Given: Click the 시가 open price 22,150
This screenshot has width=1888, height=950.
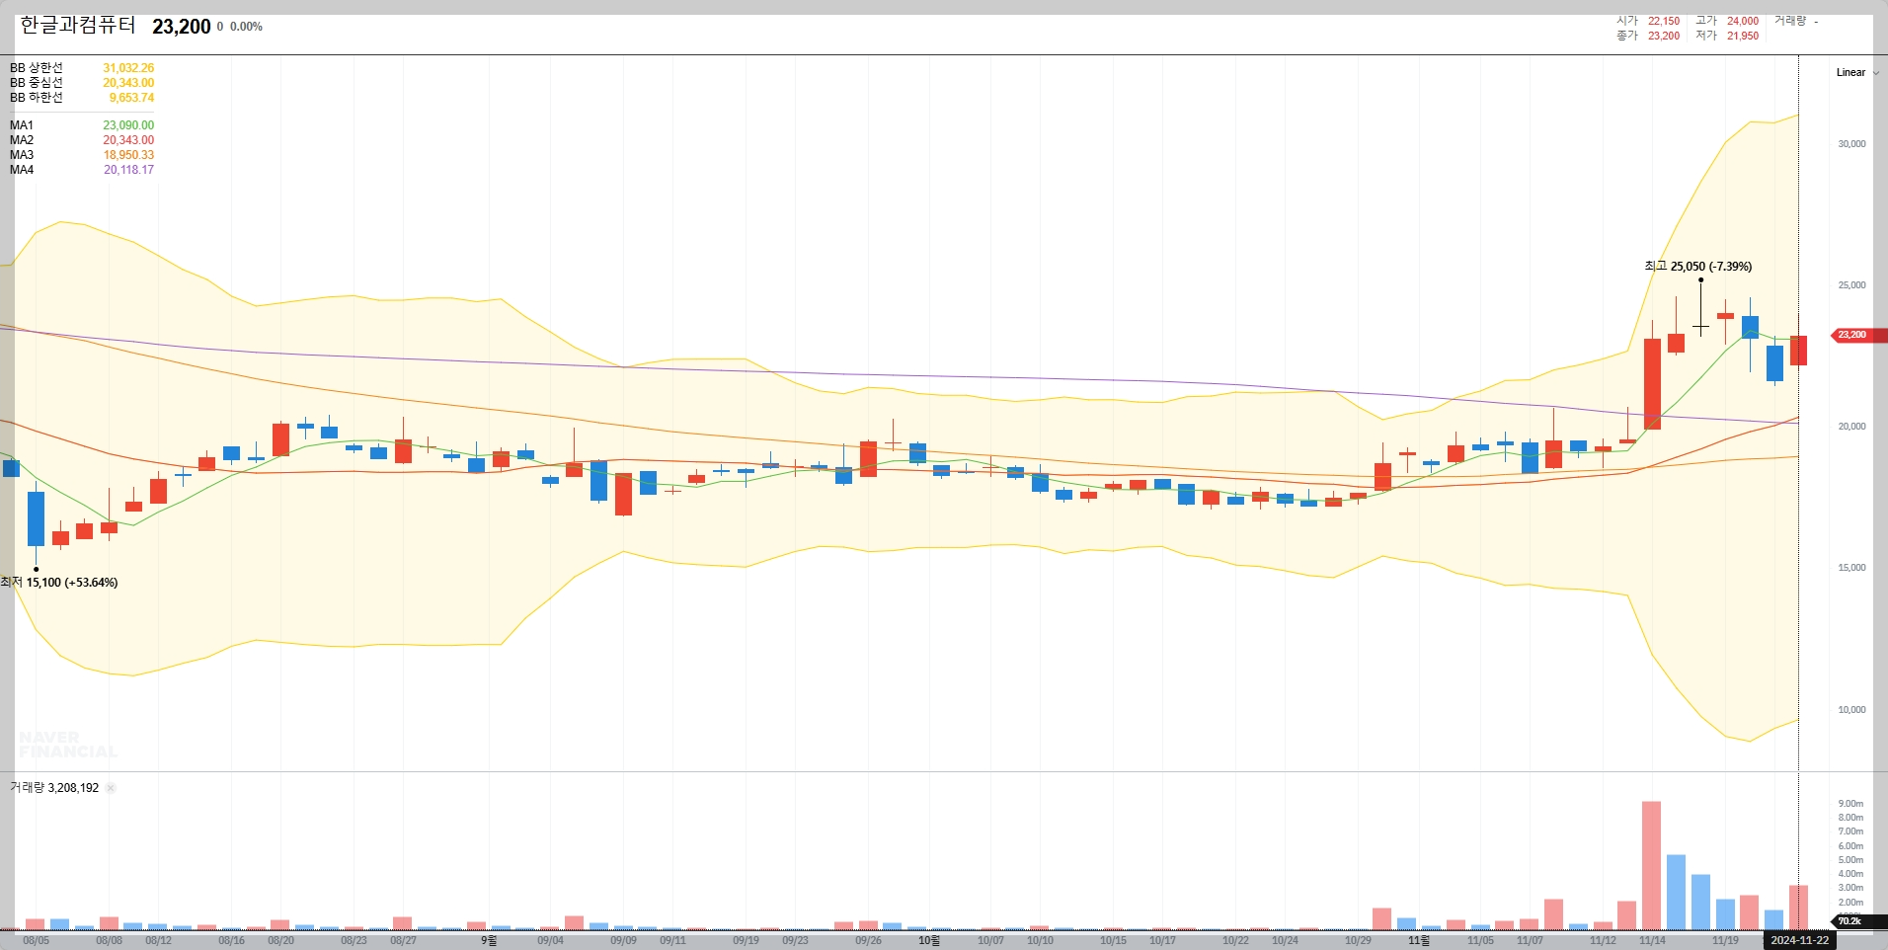Looking at the screenshot, I should coord(1663,21).
